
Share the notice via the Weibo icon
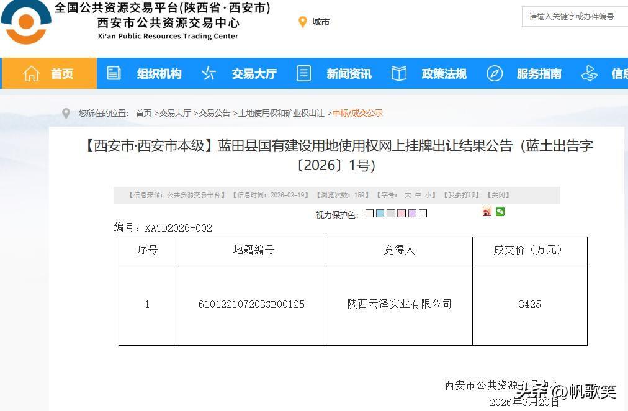coord(487,212)
